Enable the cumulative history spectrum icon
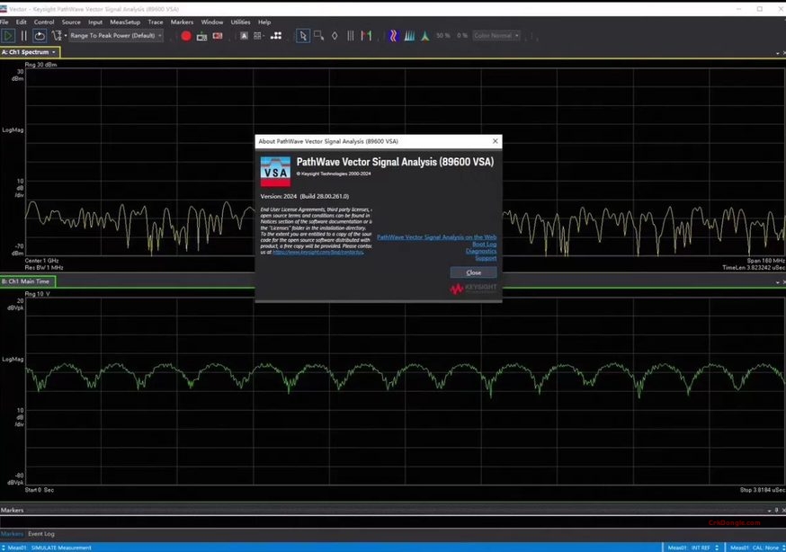Image resolution: width=786 pixels, height=552 pixels. 409,36
